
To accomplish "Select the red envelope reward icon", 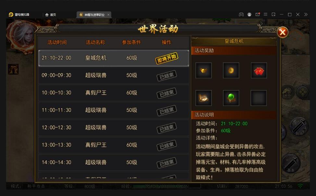I will [259, 71].
